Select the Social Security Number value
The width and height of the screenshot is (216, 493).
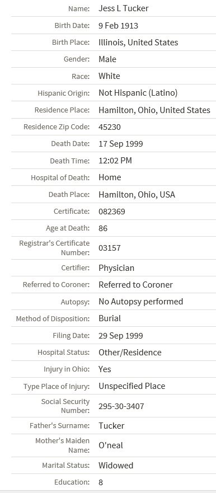coord(121,406)
